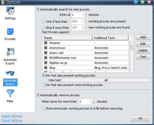This screenshot has height=125, width=154.
Task: Click the Delete button
Action: (x=143, y=50)
